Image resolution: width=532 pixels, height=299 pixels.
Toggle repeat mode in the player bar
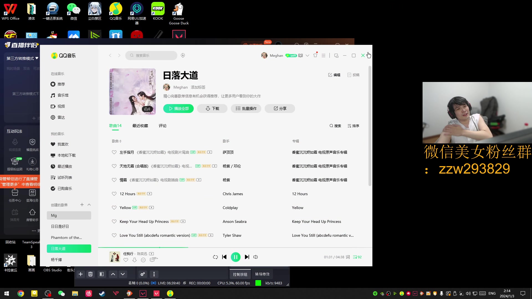[215, 257]
